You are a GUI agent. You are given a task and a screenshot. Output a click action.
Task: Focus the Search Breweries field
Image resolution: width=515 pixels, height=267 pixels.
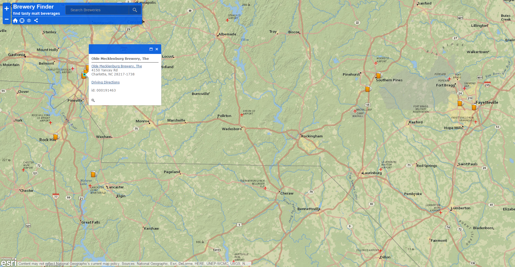point(97,10)
